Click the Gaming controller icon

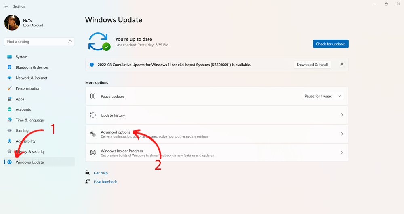tap(10, 130)
